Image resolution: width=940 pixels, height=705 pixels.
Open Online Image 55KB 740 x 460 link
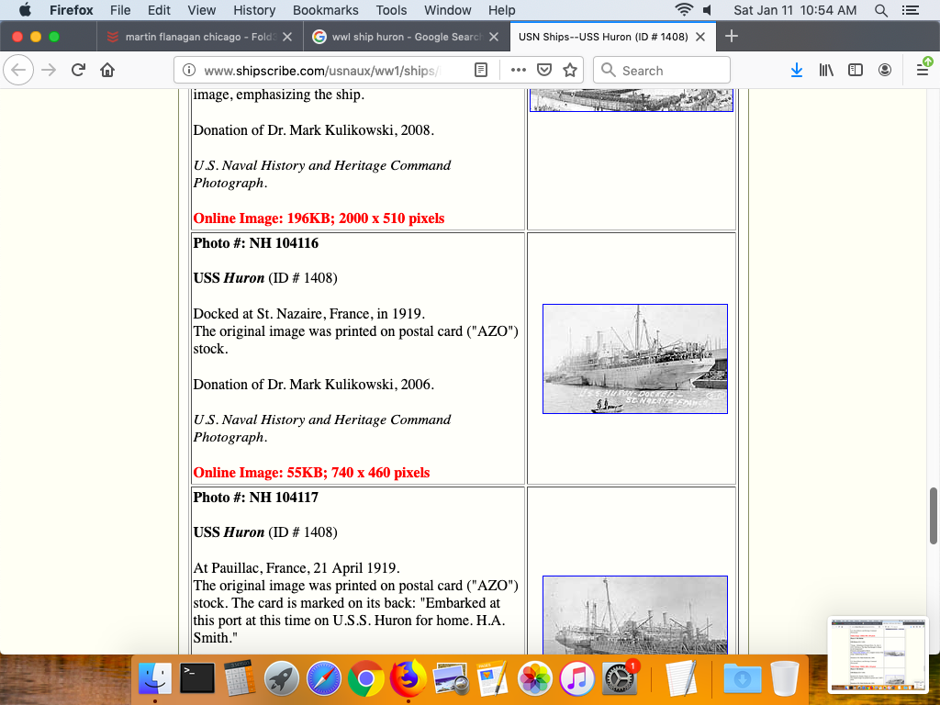311,473
